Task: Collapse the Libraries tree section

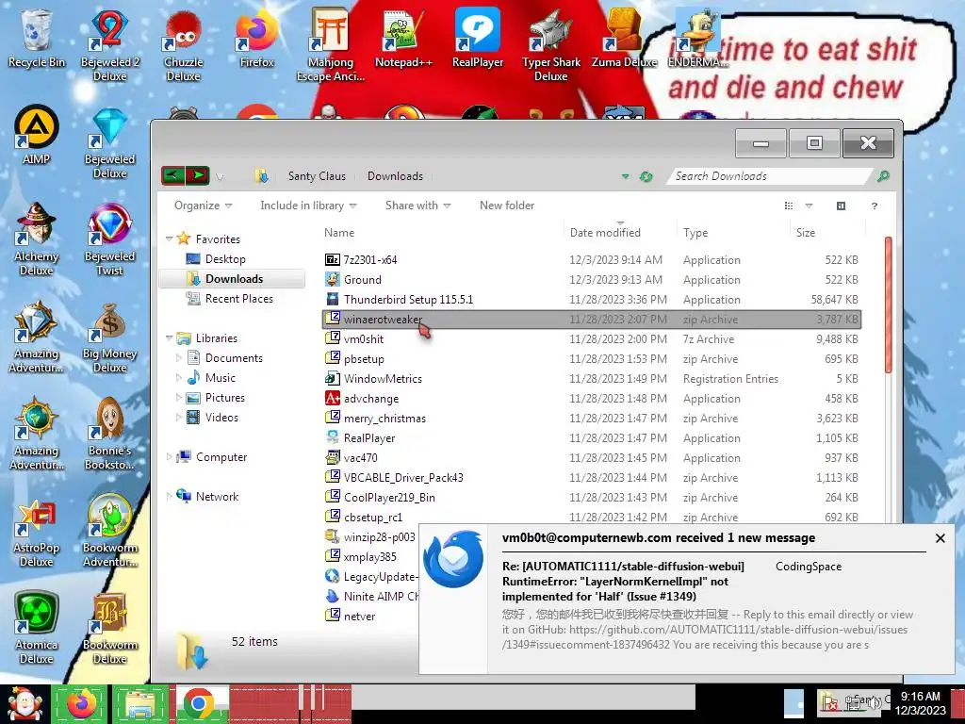Action: [169, 338]
